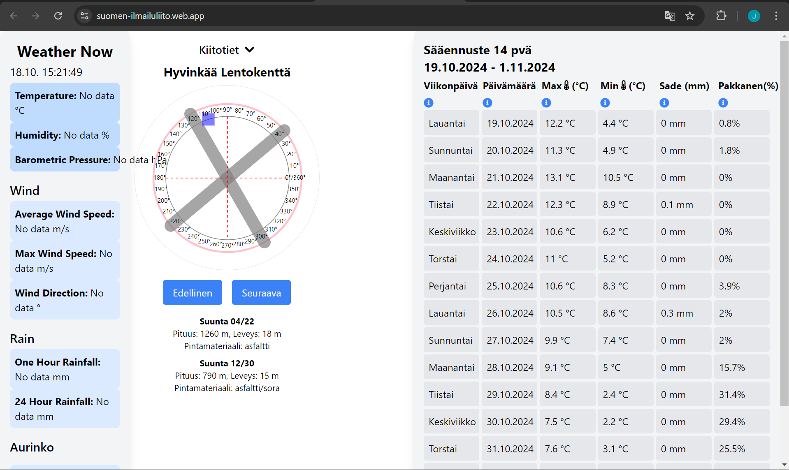Open the Chrome three-dot menu
Image resolution: width=789 pixels, height=470 pixels.
tap(776, 16)
